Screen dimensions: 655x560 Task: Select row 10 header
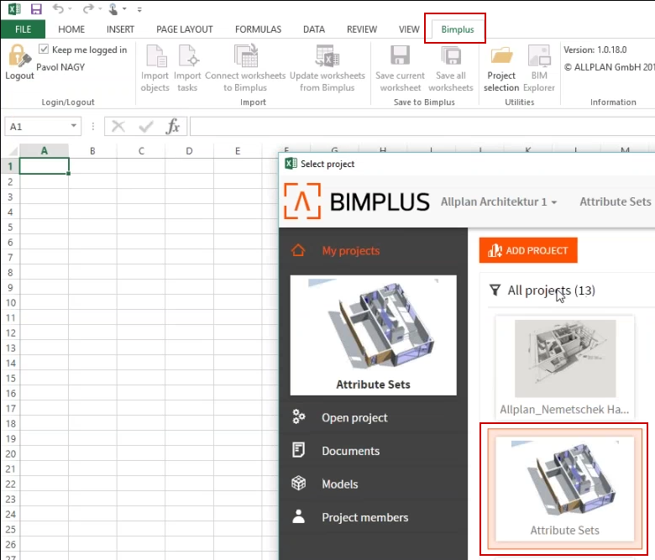10,303
